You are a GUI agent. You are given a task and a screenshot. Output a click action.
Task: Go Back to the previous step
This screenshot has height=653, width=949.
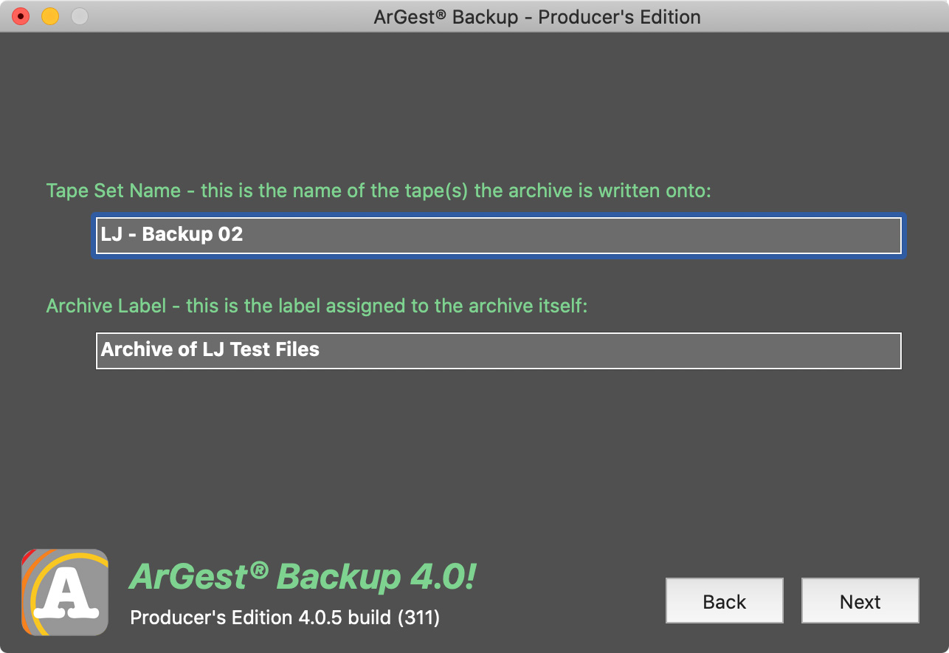coord(725,601)
